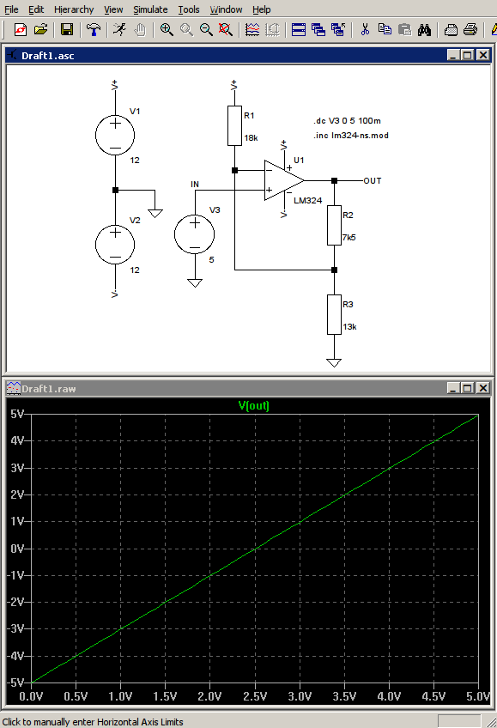
Task: Zoom out with the minus magnifier icon
Action: (x=206, y=30)
